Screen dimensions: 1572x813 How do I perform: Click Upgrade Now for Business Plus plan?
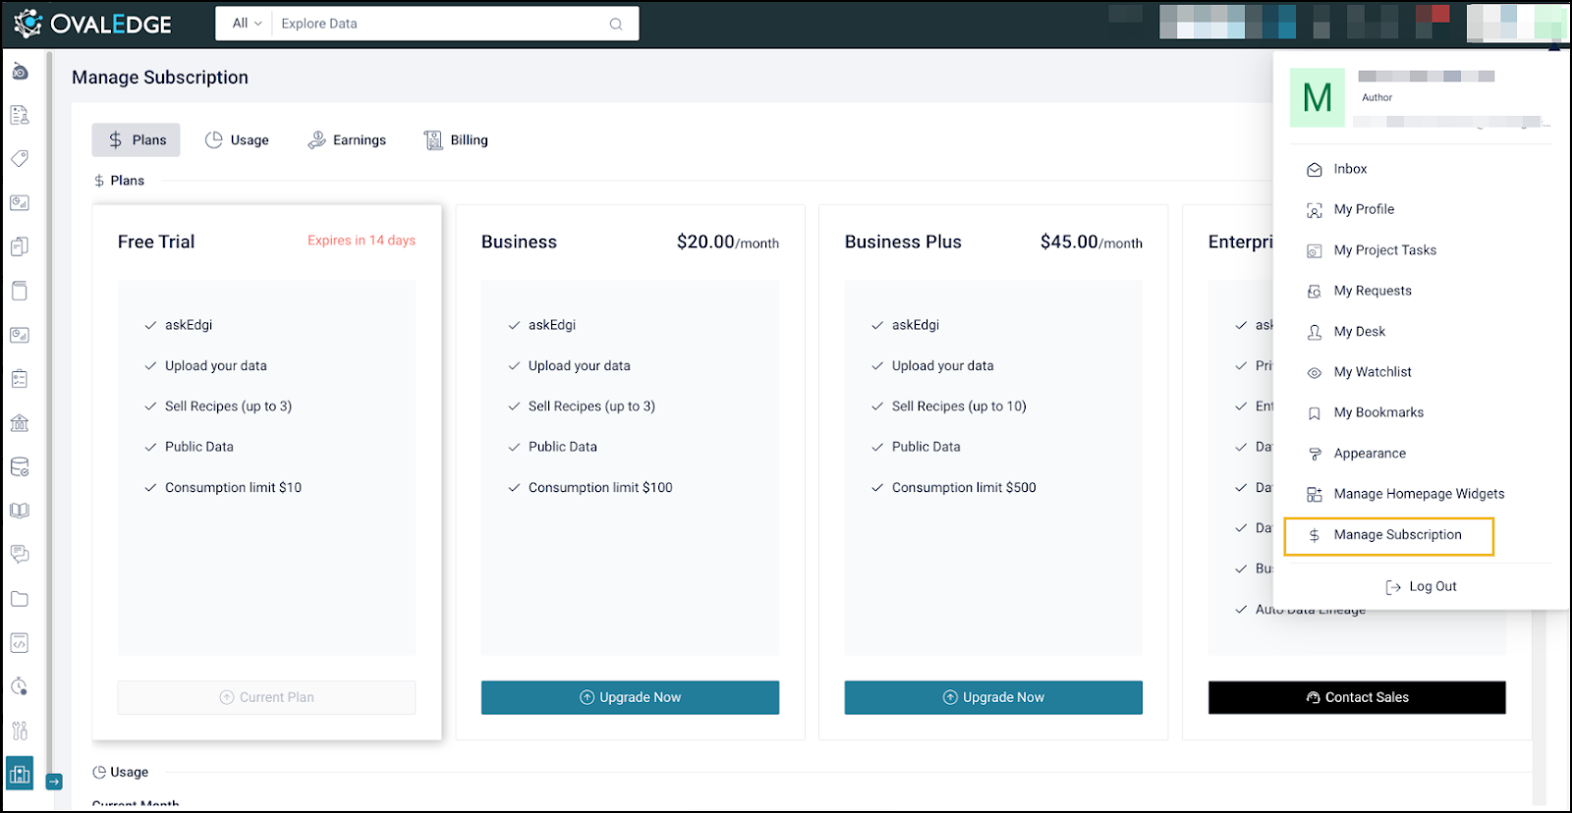(x=993, y=697)
